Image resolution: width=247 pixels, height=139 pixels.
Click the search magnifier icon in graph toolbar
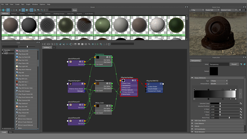tap(89, 44)
